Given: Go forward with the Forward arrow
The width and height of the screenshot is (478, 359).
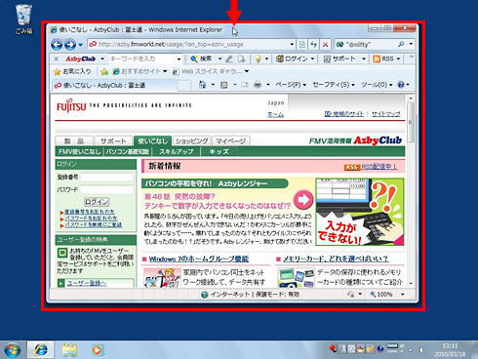Looking at the screenshot, I should (70, 45).
